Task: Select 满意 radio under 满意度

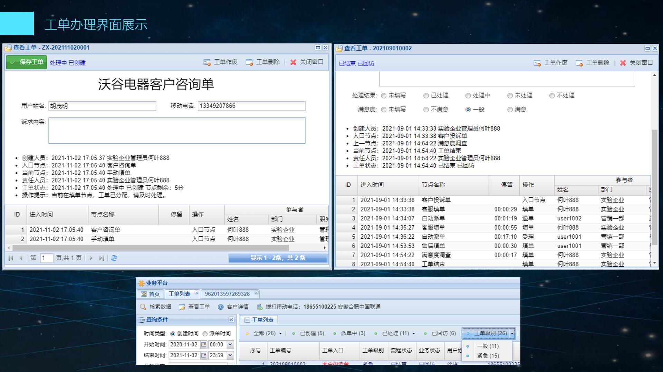Action: 510,110
